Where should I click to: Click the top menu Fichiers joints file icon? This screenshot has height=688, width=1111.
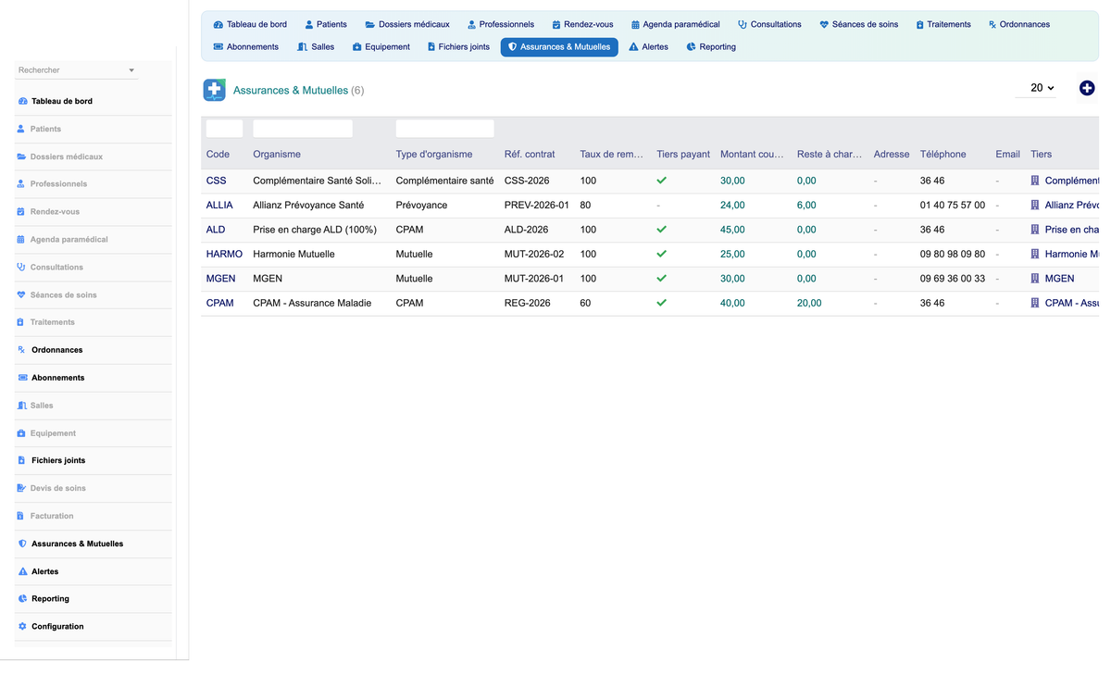point(431,47)
